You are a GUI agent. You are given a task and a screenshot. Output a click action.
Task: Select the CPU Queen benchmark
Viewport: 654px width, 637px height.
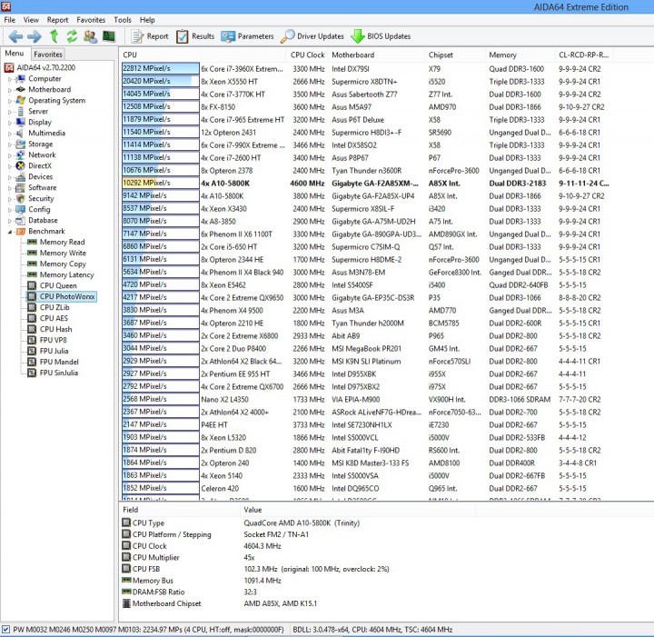pos(58,285)
